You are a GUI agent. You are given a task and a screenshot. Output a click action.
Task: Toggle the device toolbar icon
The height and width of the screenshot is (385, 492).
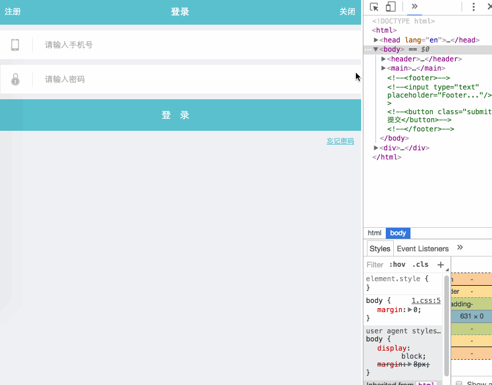coord(390,7)
